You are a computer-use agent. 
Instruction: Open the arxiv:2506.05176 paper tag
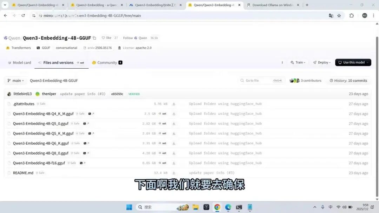(98, 48)
